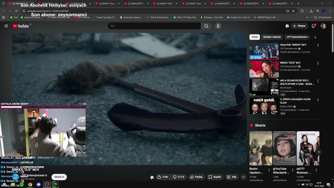Select the Tümü filter chip
Image resolution: width=334 pixels, height=188 pixels.
coord(254,37)
